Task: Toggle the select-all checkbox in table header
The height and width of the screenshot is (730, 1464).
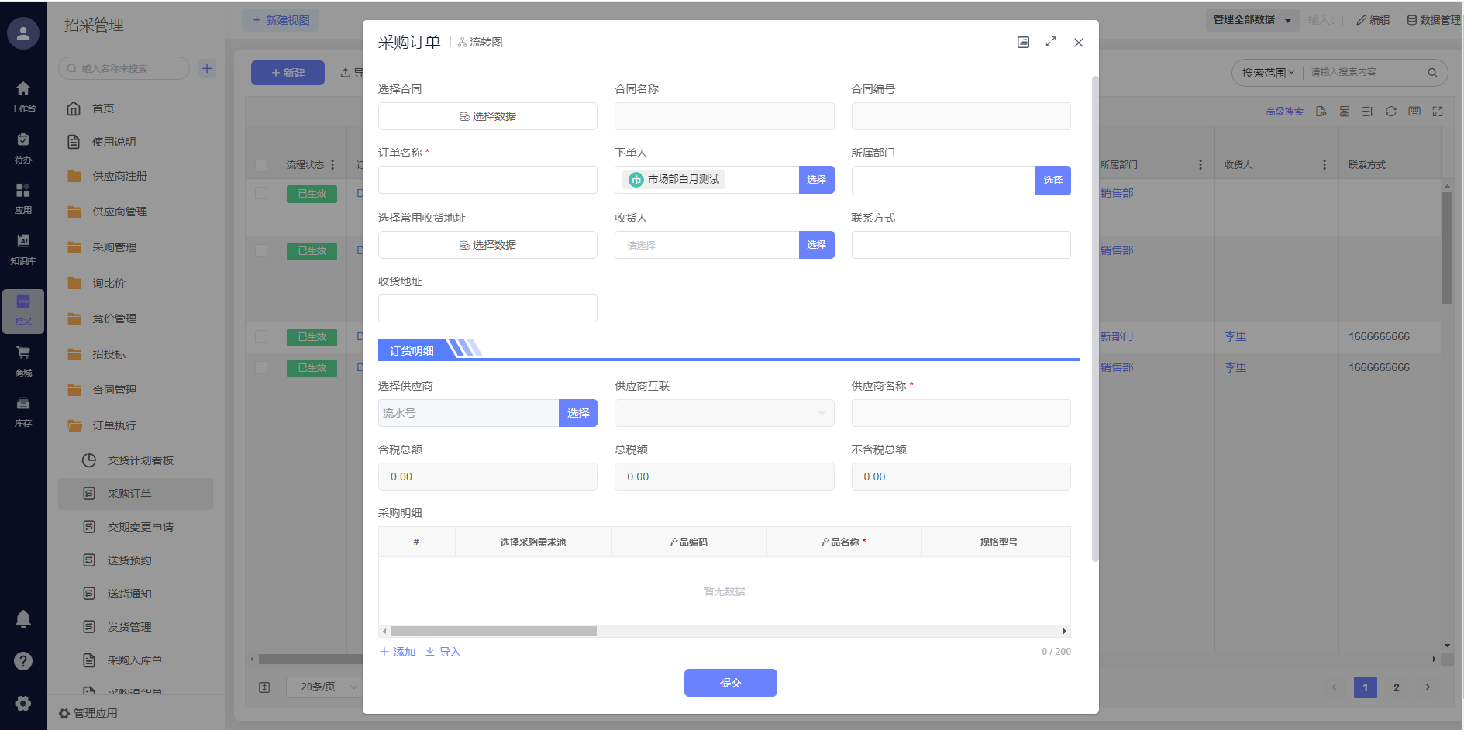Action: [x=261, y=165]
